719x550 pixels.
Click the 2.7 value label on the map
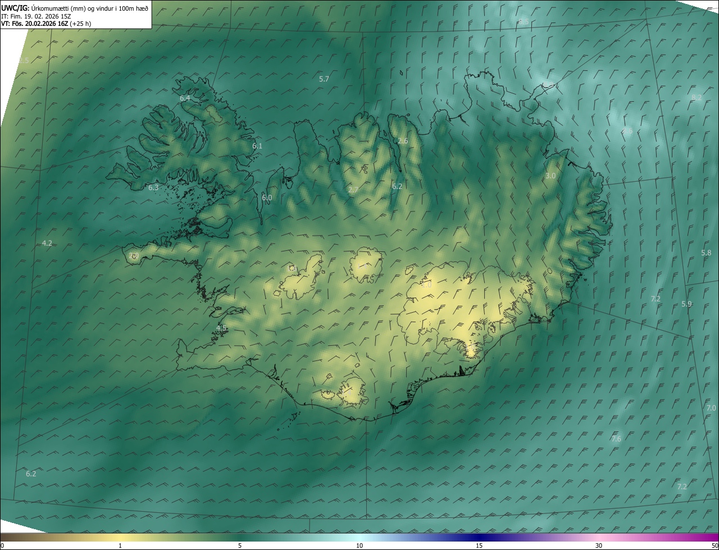(x=353, y=190)
